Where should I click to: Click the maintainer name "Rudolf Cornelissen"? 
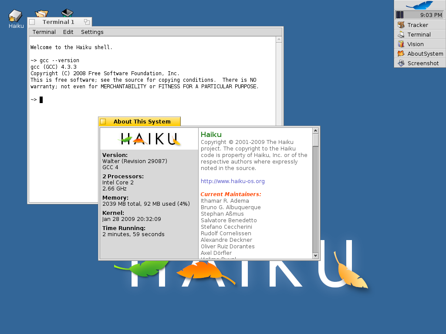point(226,234)
